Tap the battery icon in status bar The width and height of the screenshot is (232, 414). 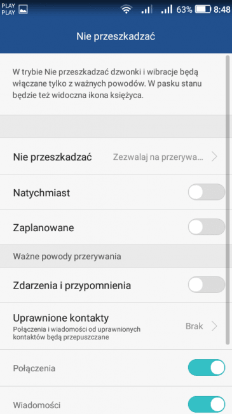203,10
